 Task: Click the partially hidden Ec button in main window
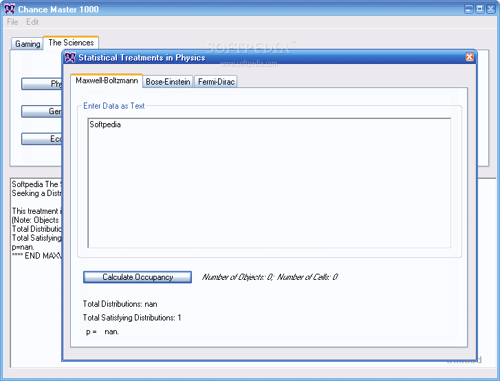pos(41,139)
